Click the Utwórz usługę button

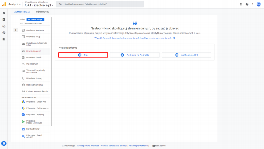[35, 19]
